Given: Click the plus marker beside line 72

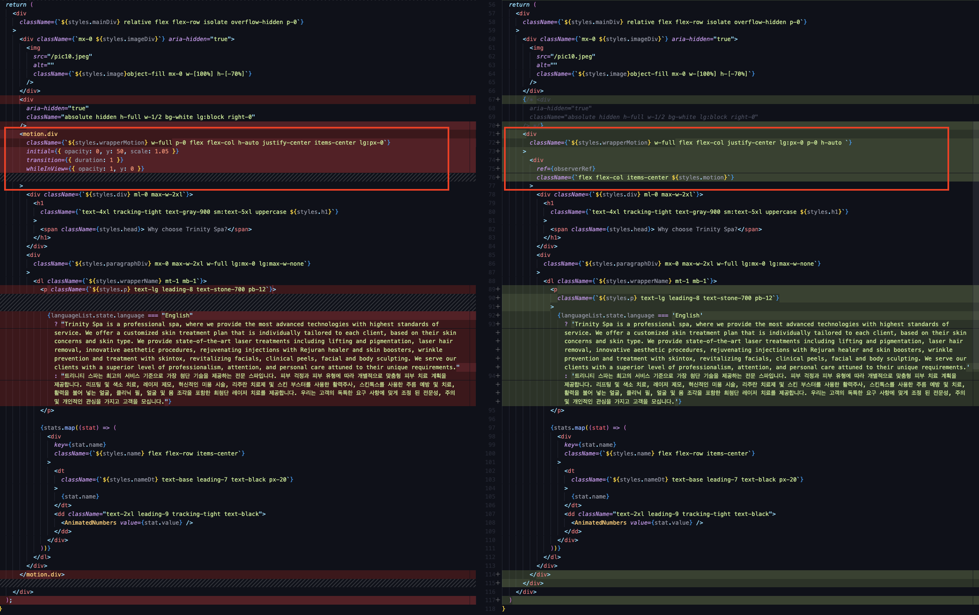Looking at the screenshot, I should (497, 143).
